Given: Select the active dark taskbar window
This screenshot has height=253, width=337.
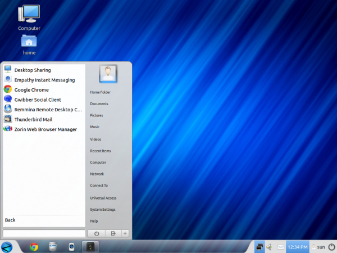Looking at the screenshot, I should coord(90,247).
